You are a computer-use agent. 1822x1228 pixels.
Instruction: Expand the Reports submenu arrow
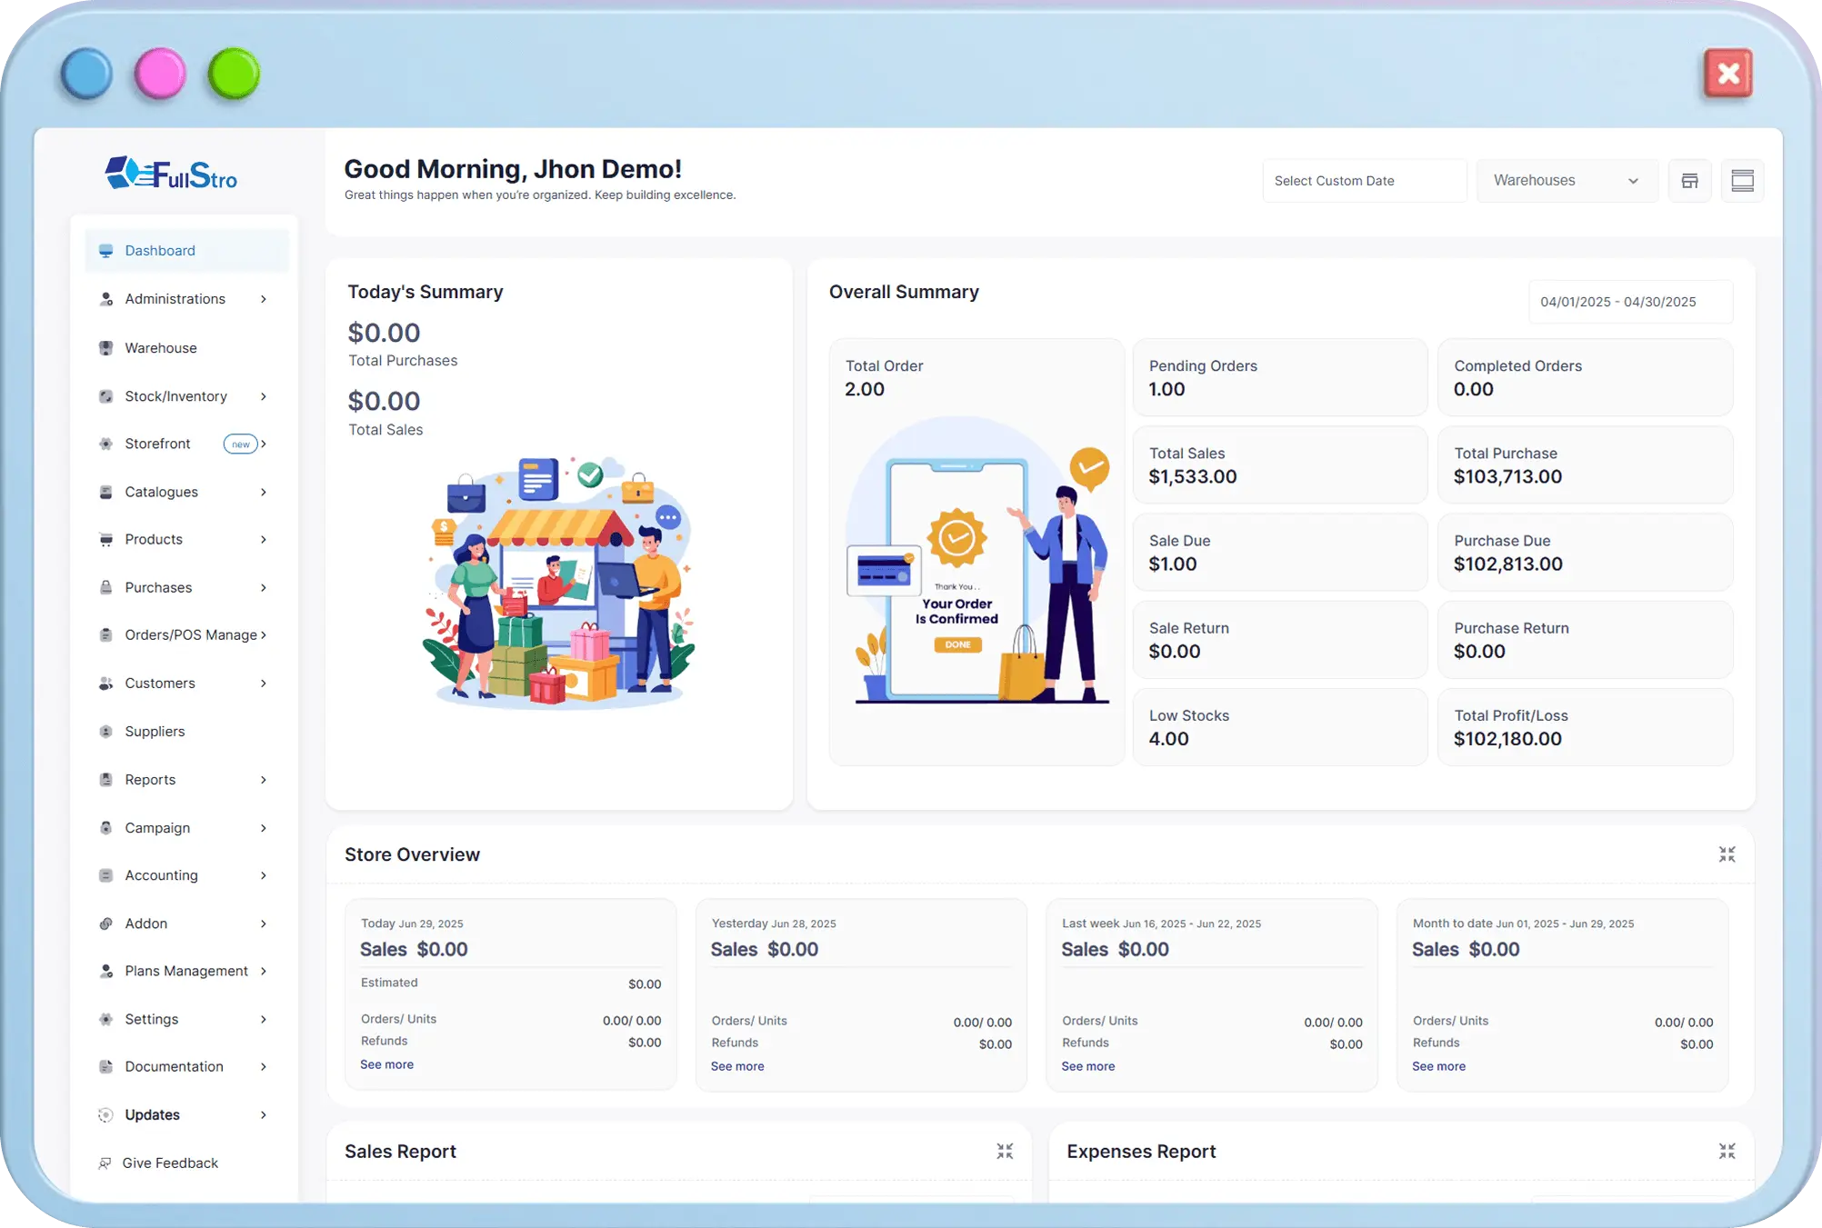click(x=264, y=780)
